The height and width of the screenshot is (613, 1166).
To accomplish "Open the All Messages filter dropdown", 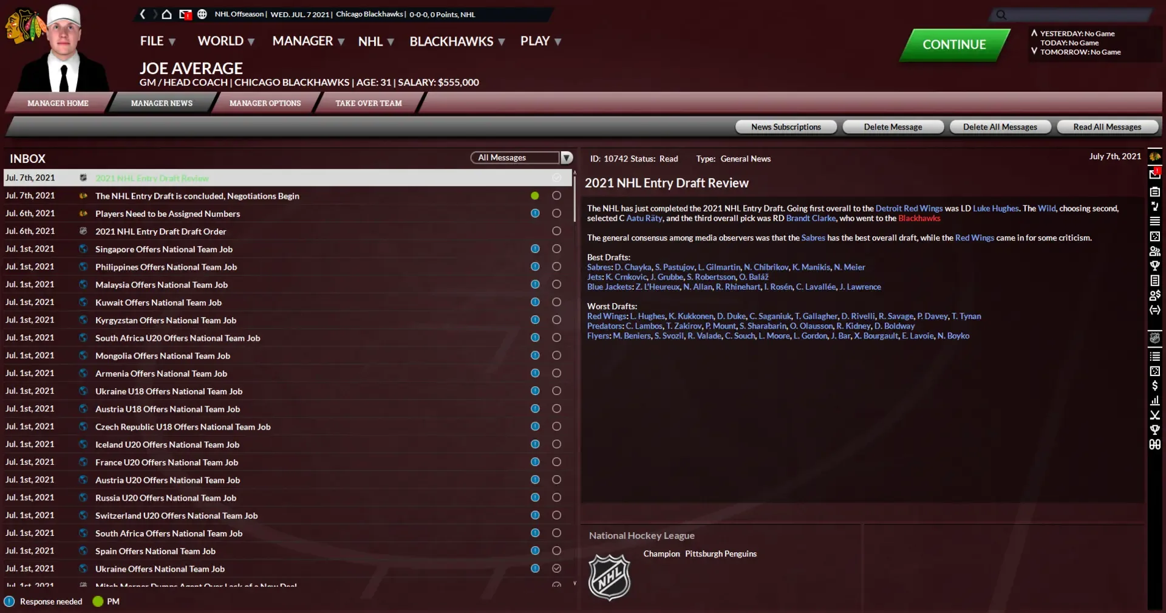I will click(522, 157).
